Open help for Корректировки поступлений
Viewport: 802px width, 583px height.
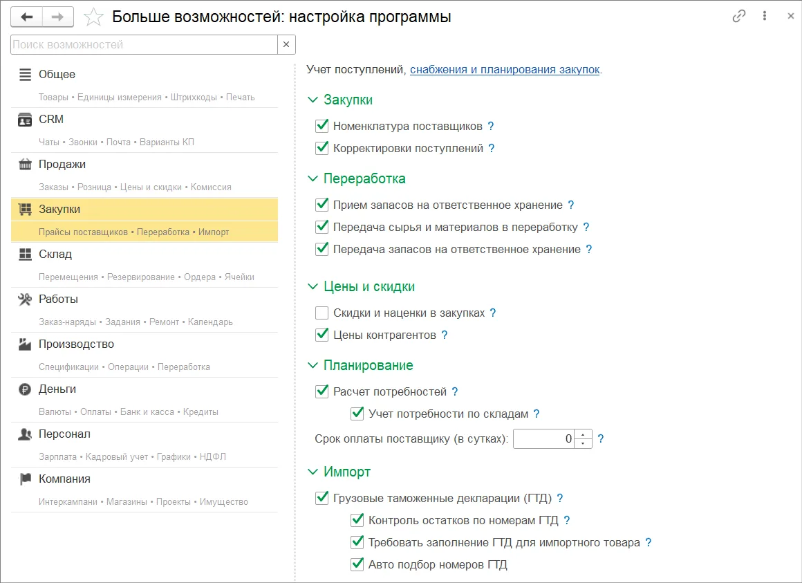coord(492,148)
